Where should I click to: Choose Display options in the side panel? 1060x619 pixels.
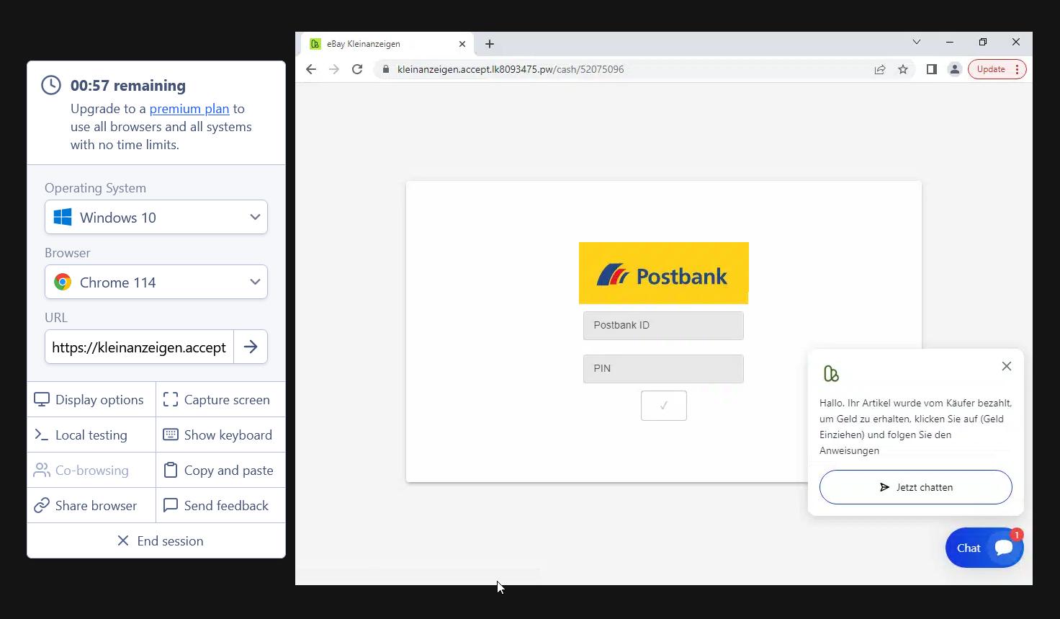[91, 399]
